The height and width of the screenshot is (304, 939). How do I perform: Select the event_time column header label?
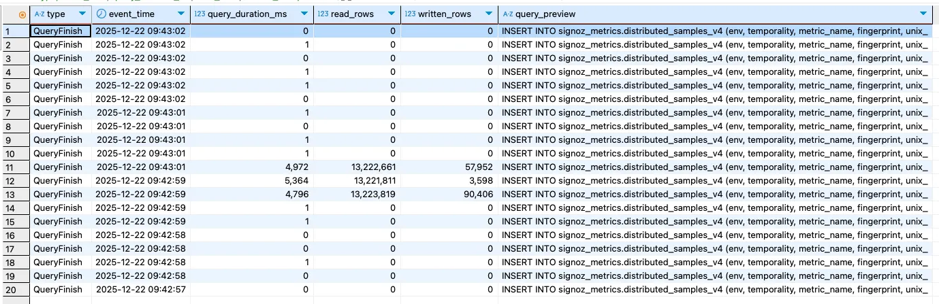click(x=131, y=14)
